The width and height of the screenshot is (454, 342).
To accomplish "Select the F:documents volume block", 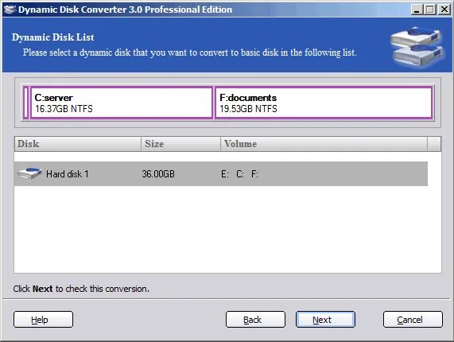I will click(324, 103).
